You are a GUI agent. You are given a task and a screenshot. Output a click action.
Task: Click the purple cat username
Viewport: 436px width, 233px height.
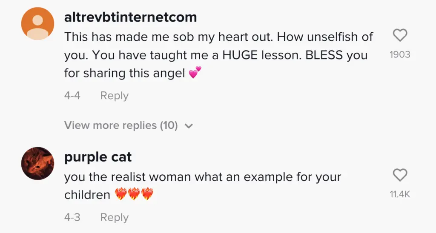98,157
